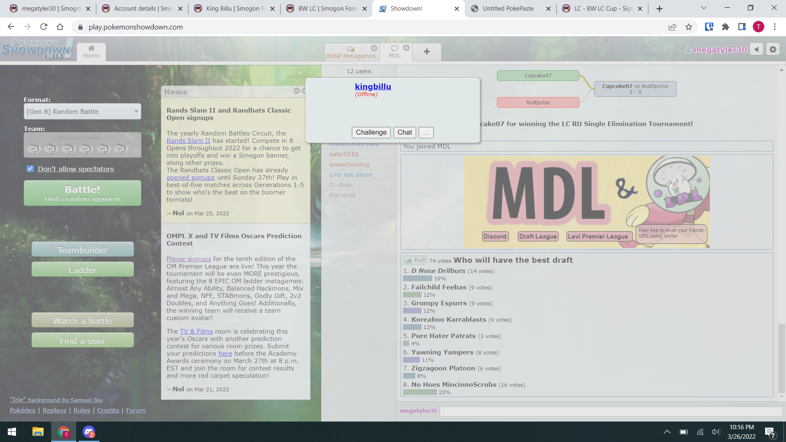
Task: Open Windows Start menu
Action: pyautogui.click(x=12, y=432)
